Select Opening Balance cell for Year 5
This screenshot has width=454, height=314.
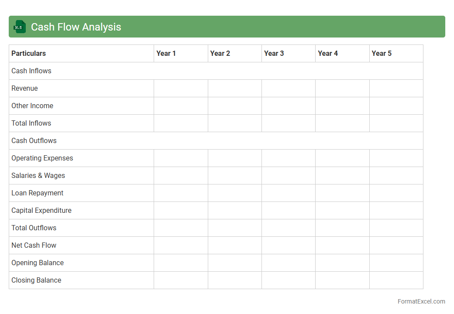click(x=396, y=263)
